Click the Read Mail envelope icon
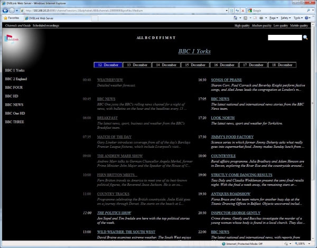The image size is (317, 248). point(255,18)
